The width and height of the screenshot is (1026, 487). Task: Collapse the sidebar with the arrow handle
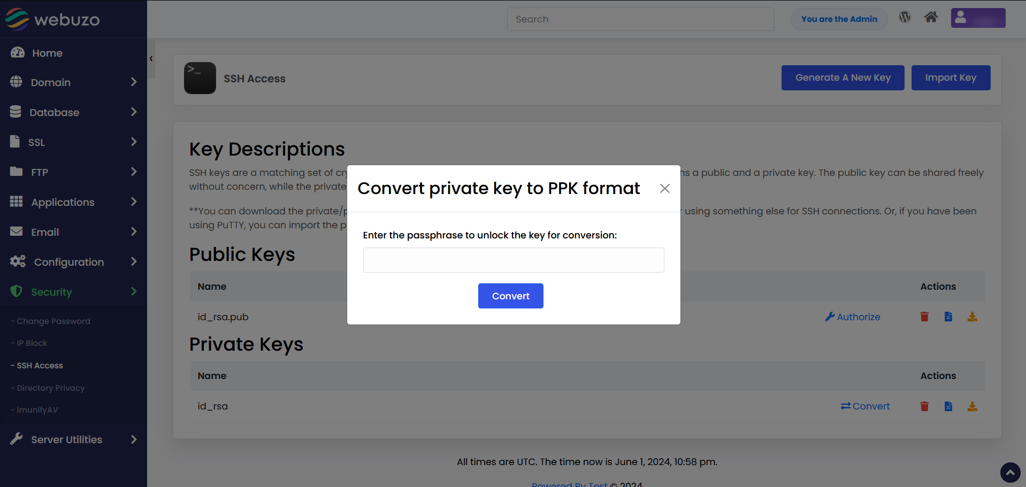(151, 58)
